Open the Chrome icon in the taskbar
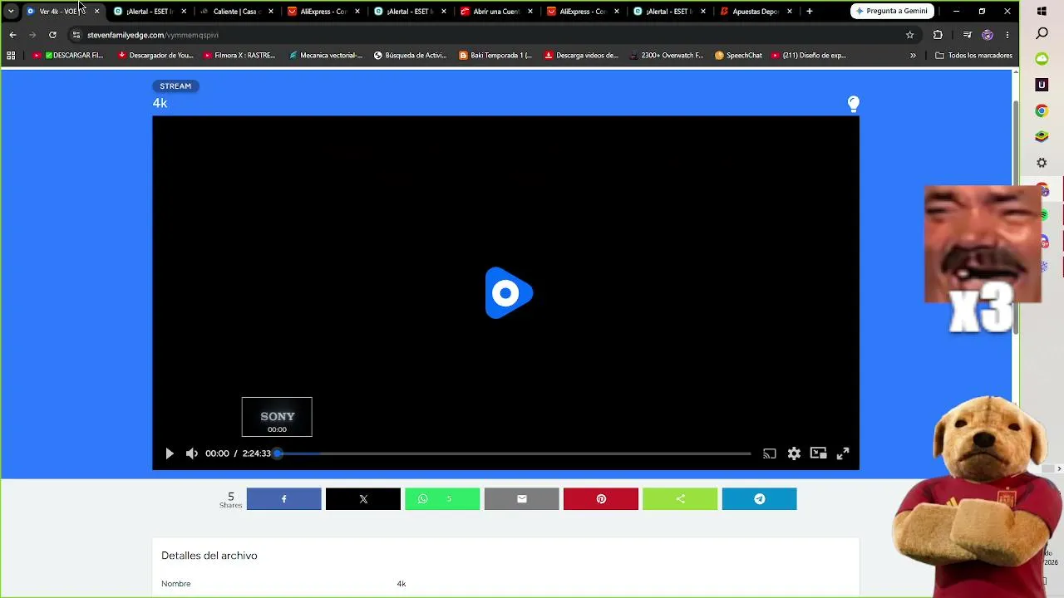The height and width of the screenshot is (598, 1064). click(x=1042, y=110)
